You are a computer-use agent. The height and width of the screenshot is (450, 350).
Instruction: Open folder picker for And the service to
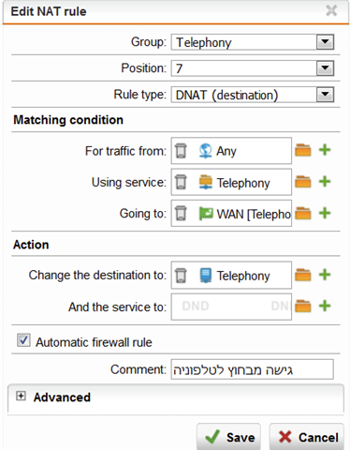(303, 306)
